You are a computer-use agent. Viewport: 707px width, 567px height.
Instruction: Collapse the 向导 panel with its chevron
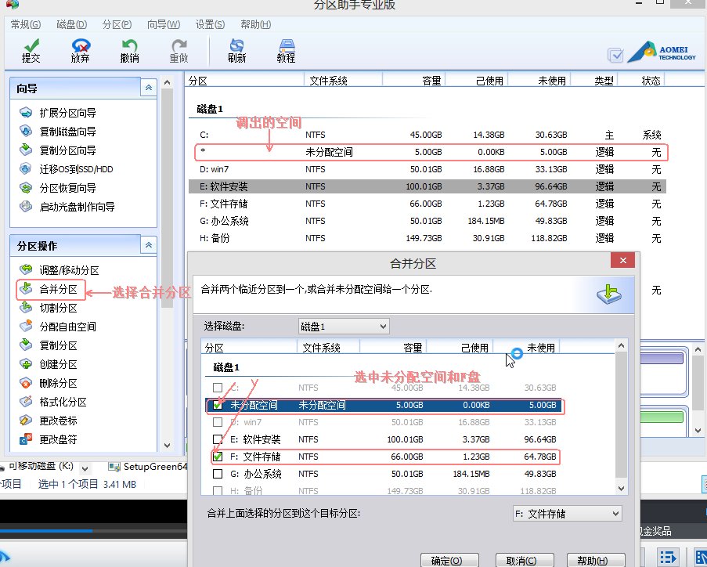[x=148, y=88]
